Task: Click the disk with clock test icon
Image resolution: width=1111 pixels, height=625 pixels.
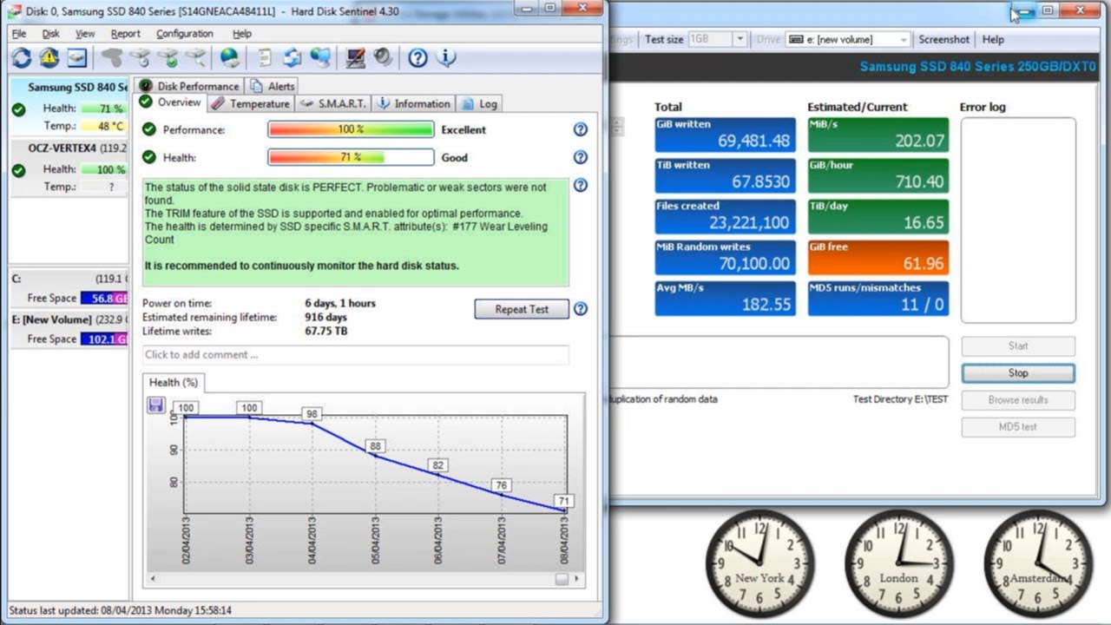Action: tap(140, 58)
